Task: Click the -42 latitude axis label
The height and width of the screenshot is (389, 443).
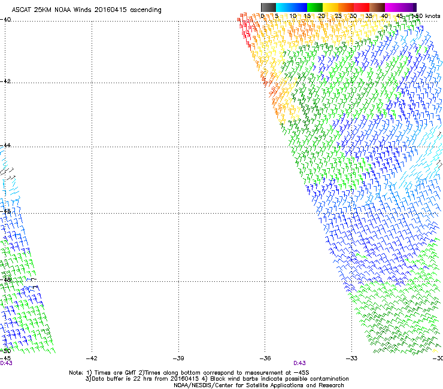Action: click(x=5, y=81)
